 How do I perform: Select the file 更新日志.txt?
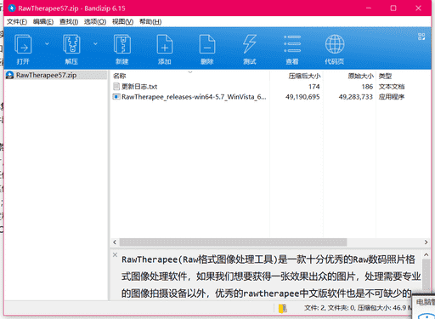point(139,87)
